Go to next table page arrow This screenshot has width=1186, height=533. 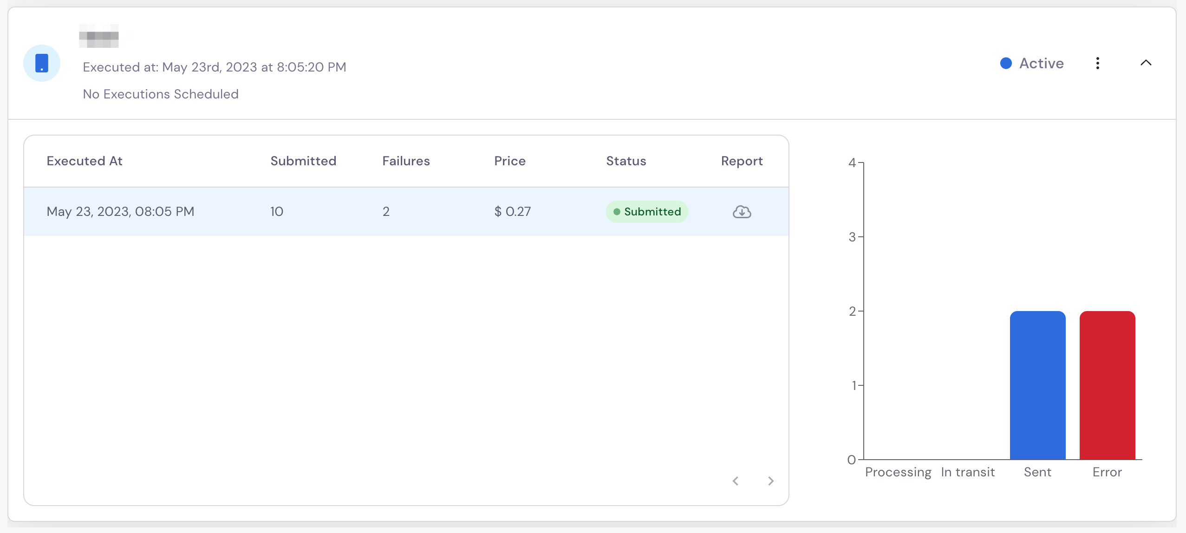coord(771,481)
